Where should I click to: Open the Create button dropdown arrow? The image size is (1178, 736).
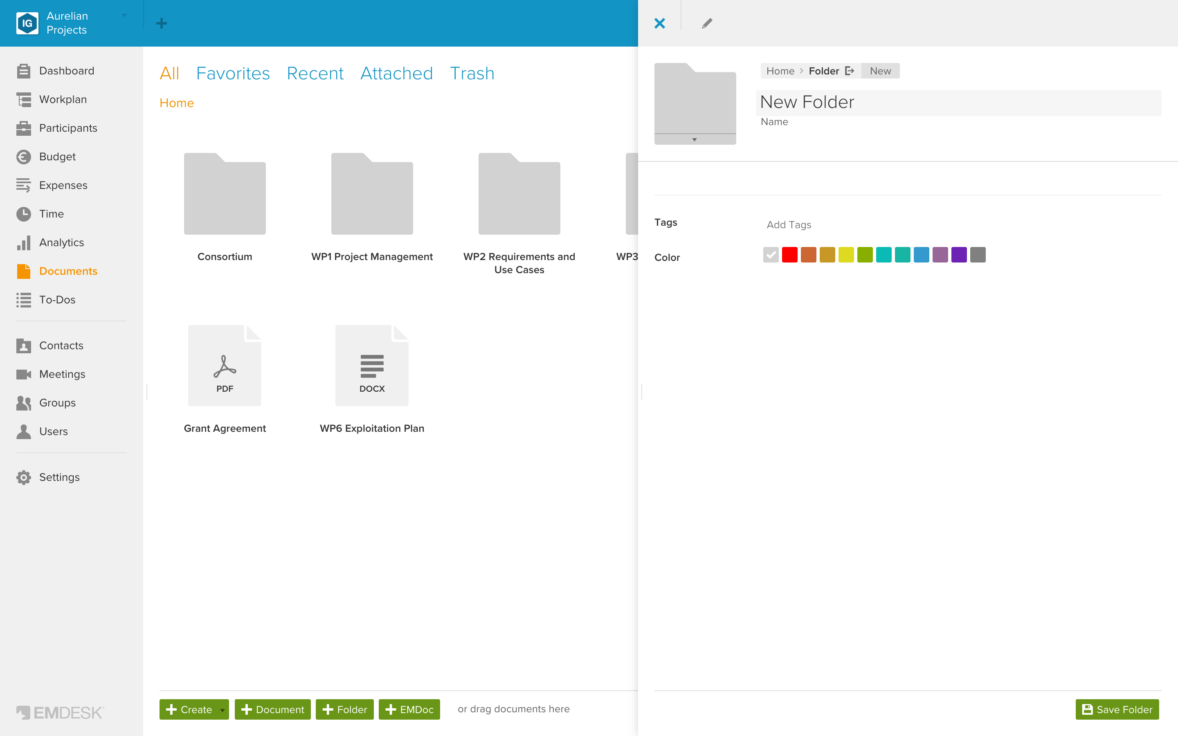pos(223,710)
